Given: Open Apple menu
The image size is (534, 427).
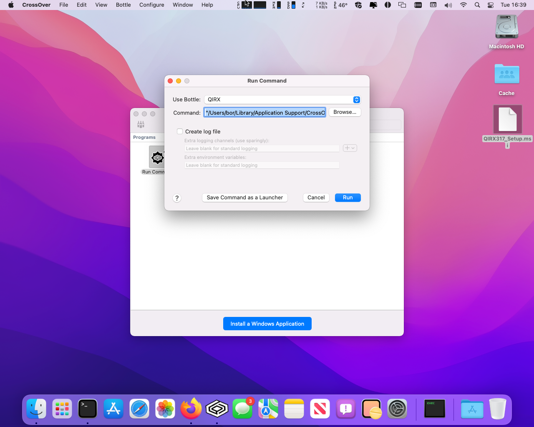Looking at the screenshot, I should (x=11, y=5).
